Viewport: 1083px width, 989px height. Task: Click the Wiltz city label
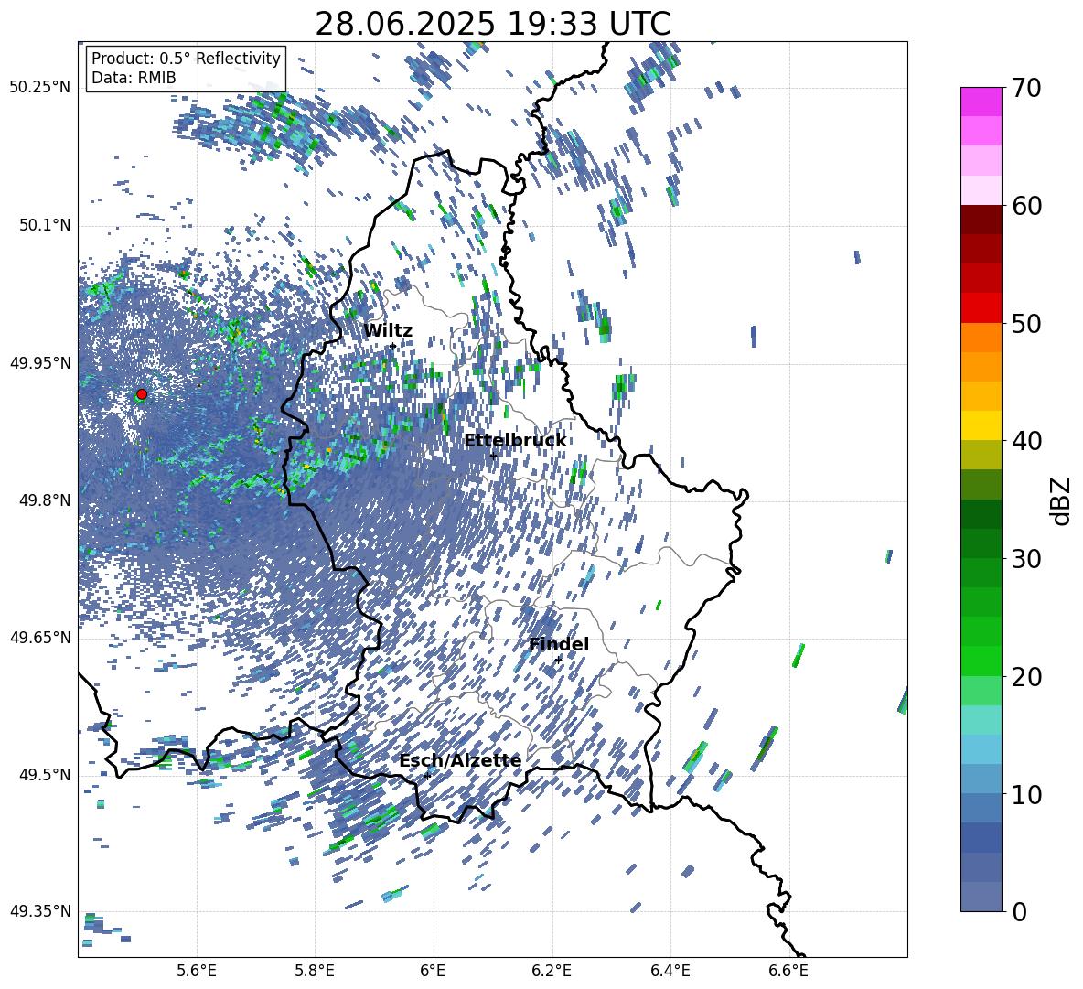point(388,331)
